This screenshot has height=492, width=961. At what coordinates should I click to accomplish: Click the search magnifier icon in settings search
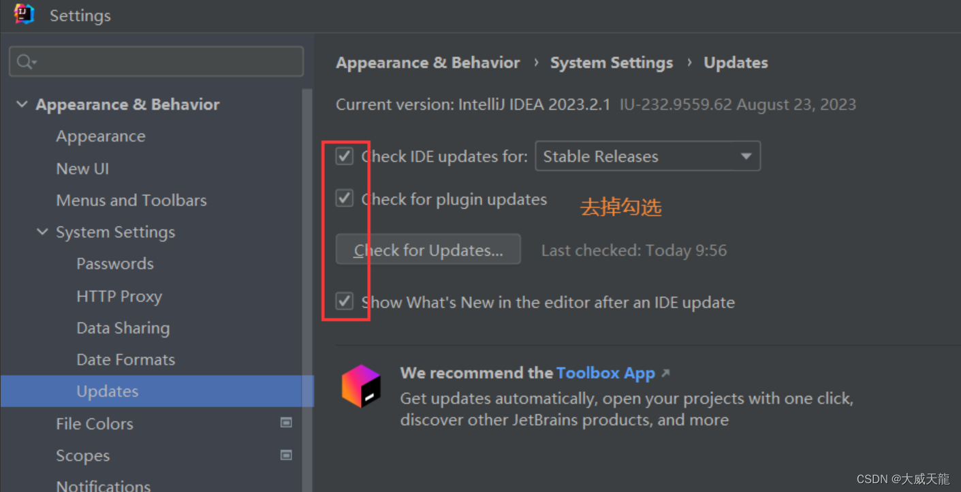26,62
